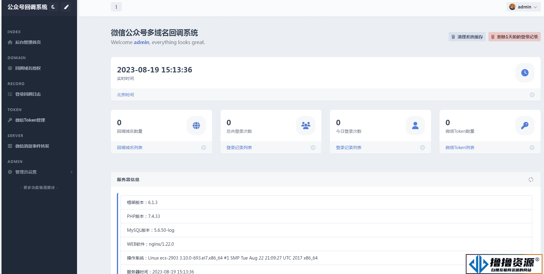Click the 公众号回调系统 logo title
Screen dimensions: 544x274
pyautogui.click(x=27, y=7)
